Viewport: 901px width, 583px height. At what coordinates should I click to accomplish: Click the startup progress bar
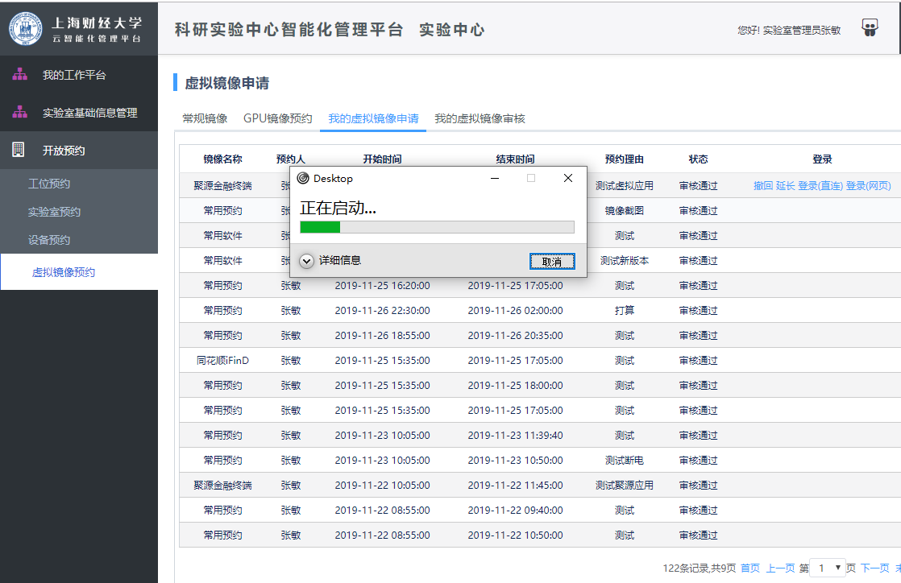(437, 227)
